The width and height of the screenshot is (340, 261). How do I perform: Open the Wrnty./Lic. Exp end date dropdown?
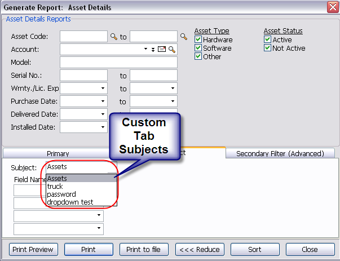pyautogui.click(x=173, y=89)
